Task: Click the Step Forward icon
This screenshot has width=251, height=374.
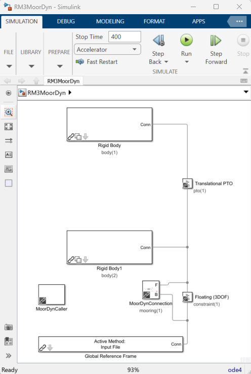Action: (216, 41)
